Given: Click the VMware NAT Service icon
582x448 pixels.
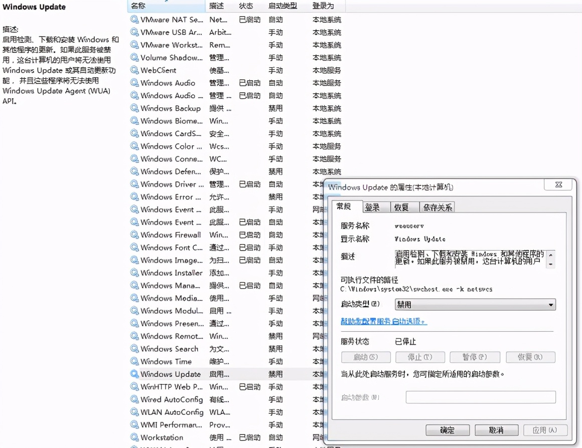Looking at the screenshot, I should pyautogui.click(x=134, y=19).
